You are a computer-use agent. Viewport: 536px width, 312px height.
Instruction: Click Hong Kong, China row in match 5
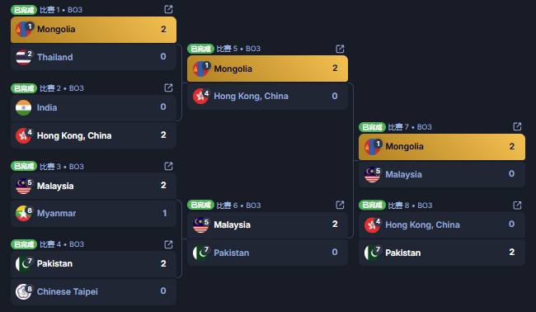(x=267, y=96)
